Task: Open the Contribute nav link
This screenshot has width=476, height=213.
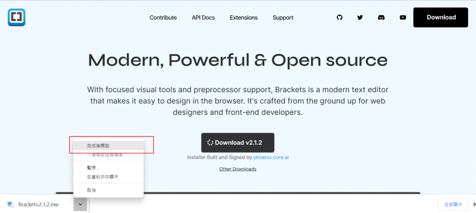Action: (163, 18)
